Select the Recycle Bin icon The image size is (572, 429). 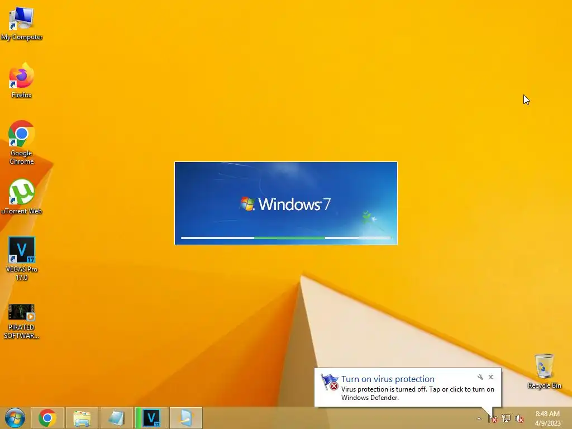tap(544, 371)
